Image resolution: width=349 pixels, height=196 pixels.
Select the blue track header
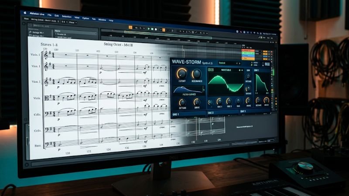click(x=248, y=56)
